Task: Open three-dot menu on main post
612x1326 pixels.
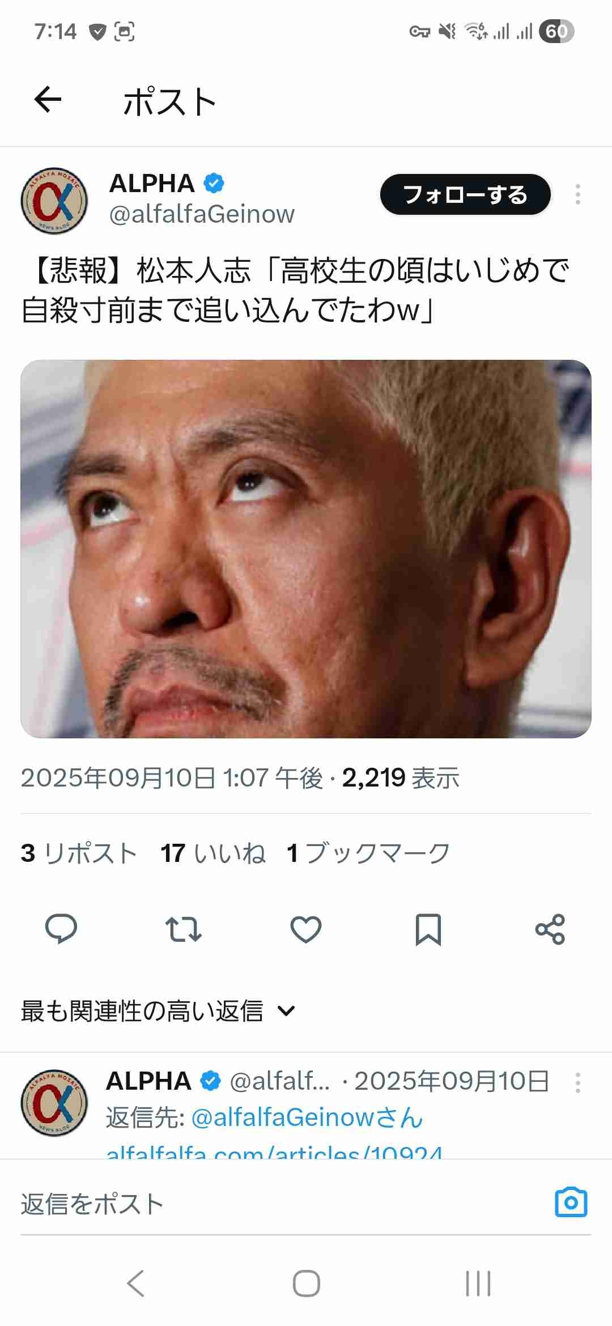Action: pyautogui.click(x=578, y=194)
